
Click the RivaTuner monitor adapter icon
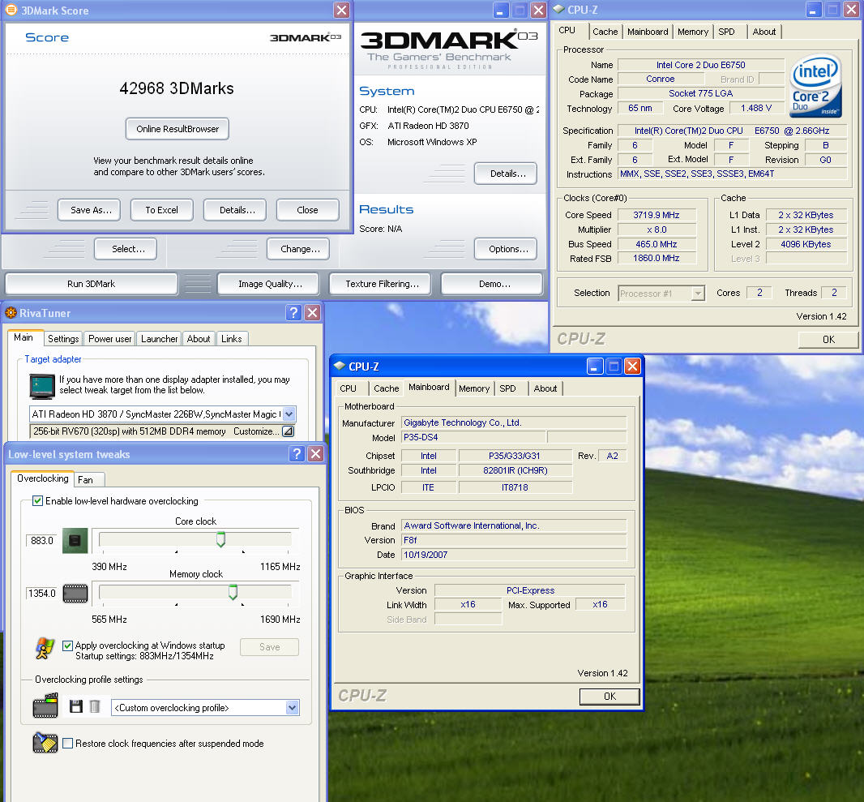pos(42,386)
